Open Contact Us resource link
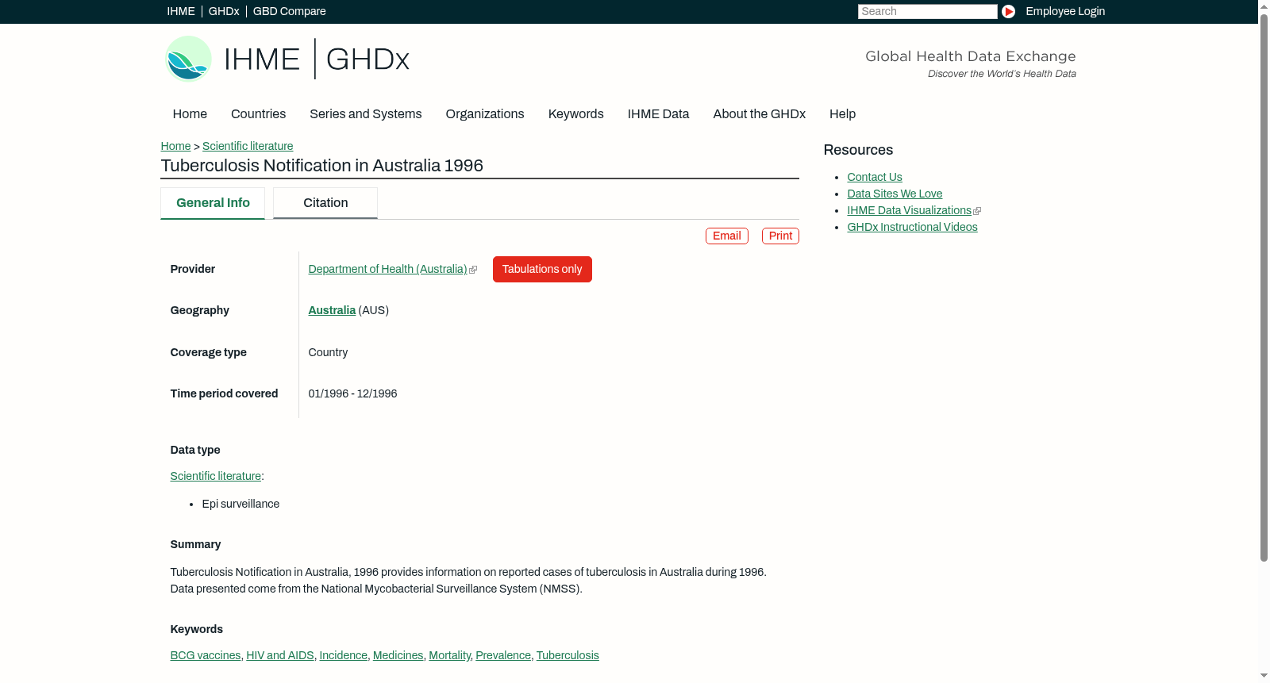 point(875,178)
